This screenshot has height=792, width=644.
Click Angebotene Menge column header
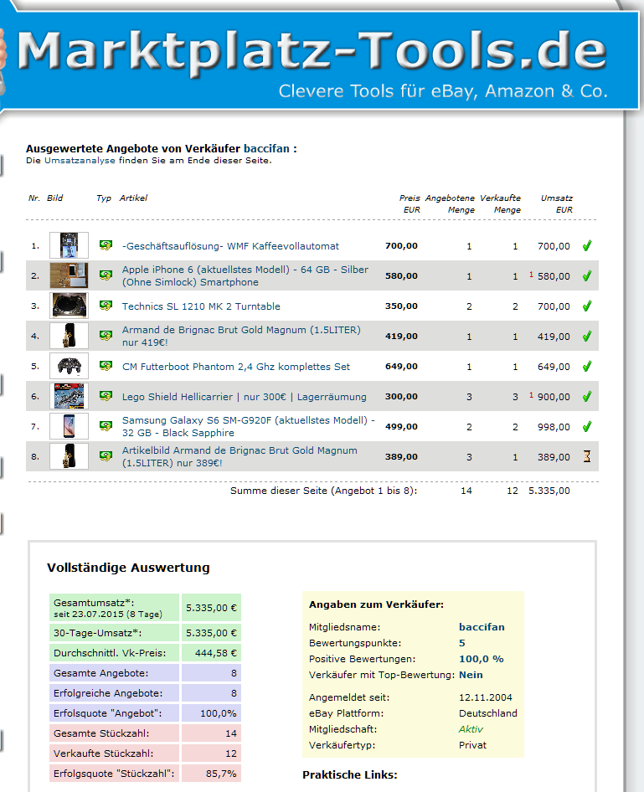pyautogui.click(x=450, y=203)
